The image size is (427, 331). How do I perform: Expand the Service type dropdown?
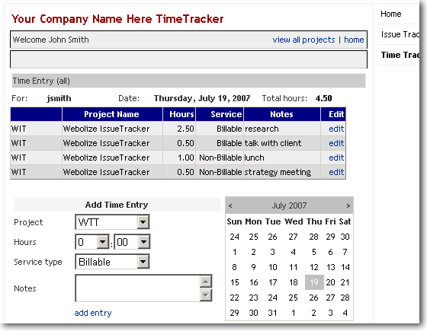(x=143, y=262)
